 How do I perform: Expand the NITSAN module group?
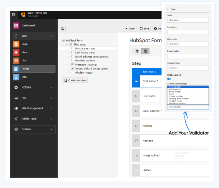34,87
